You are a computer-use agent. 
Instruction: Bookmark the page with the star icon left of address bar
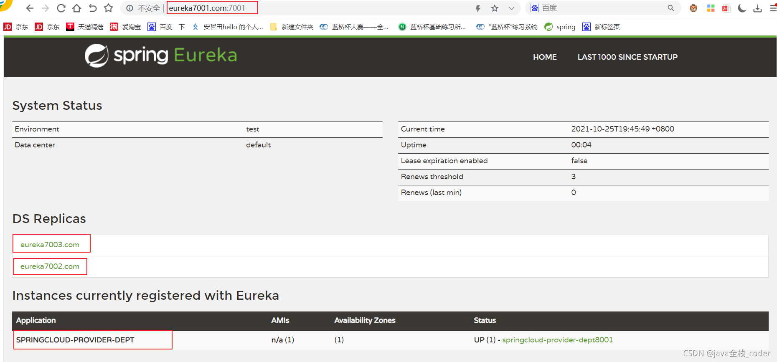[109, 8]
